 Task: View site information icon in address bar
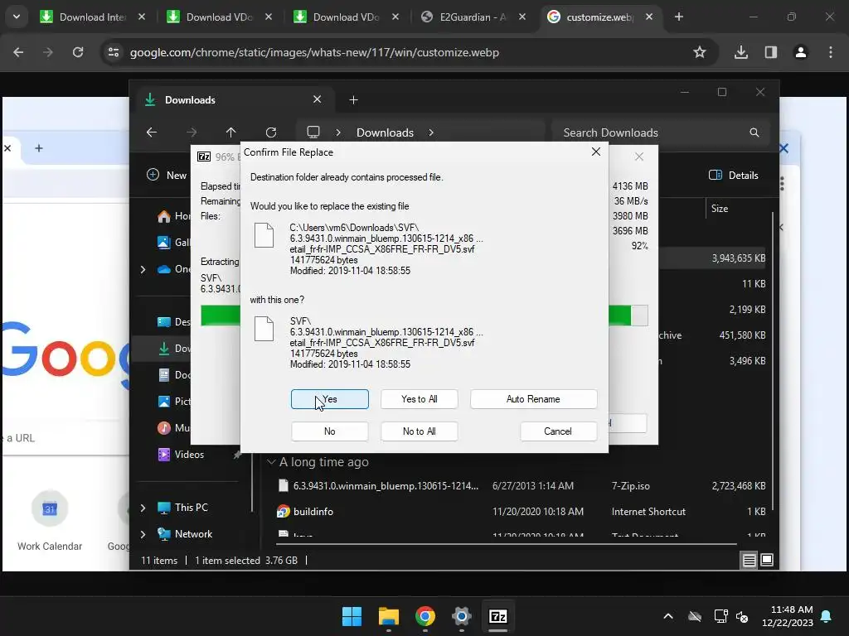click(114, 52)
